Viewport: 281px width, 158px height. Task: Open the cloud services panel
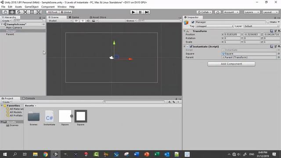pyautogui.click(x=218, y=12)
